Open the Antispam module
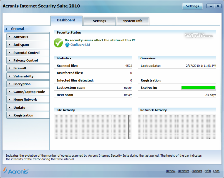Image resolution: width=224 pixels, height=178 pixels. coord(28,45)
